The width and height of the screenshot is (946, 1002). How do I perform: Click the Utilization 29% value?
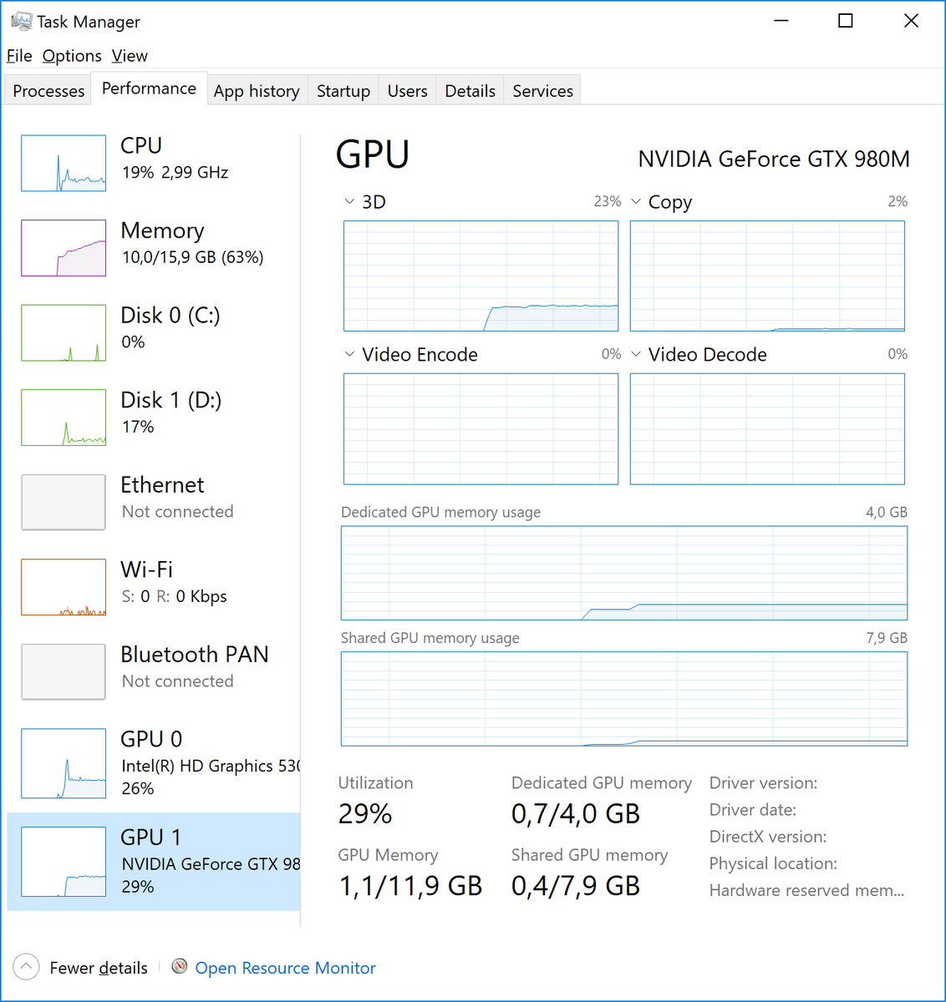[x=365, y=813]
